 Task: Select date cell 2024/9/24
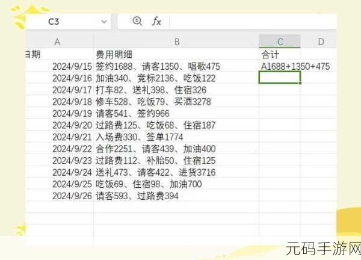pos(60,172)
